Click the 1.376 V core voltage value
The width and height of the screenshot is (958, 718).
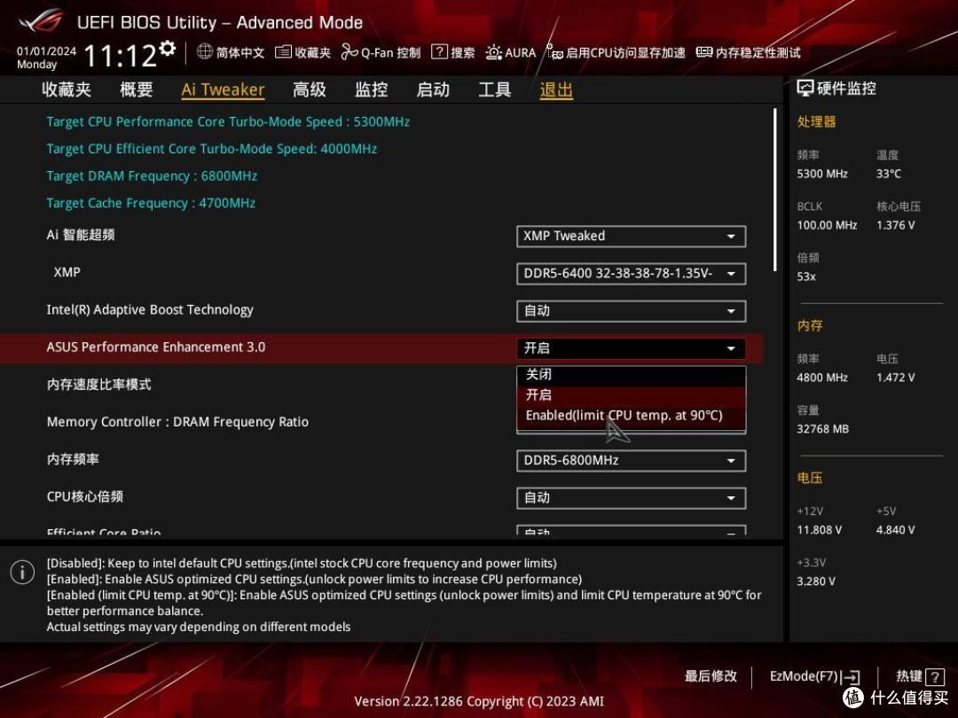pos(896,225)
